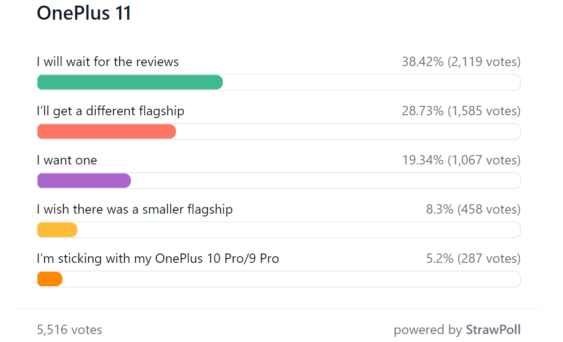Click the yellow smaller flagship bar
The height and width of the screenshot is (342, 563).
coord(57,230)
